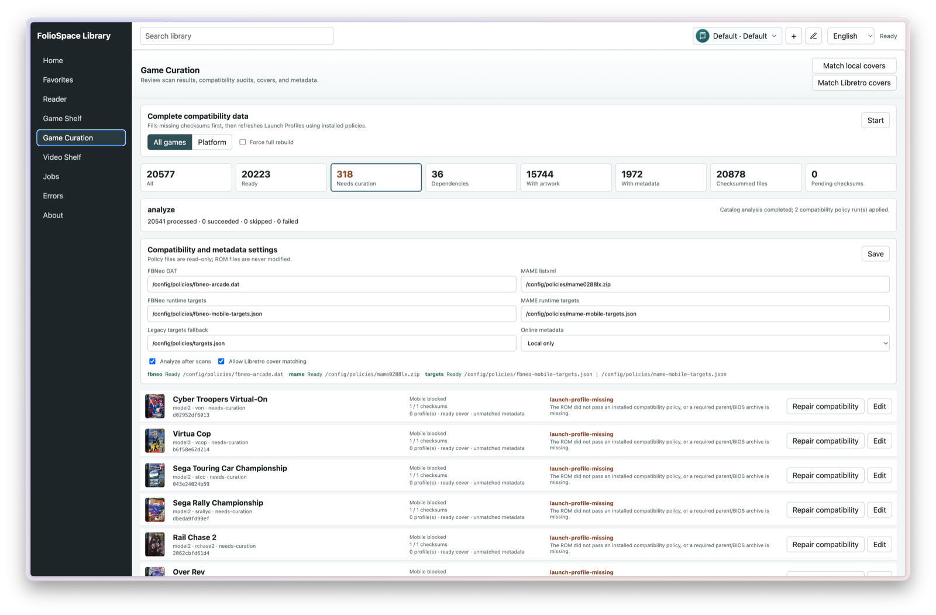Open Favorites in sidebar
Screen dimensions: 936x615
(81, 80)
